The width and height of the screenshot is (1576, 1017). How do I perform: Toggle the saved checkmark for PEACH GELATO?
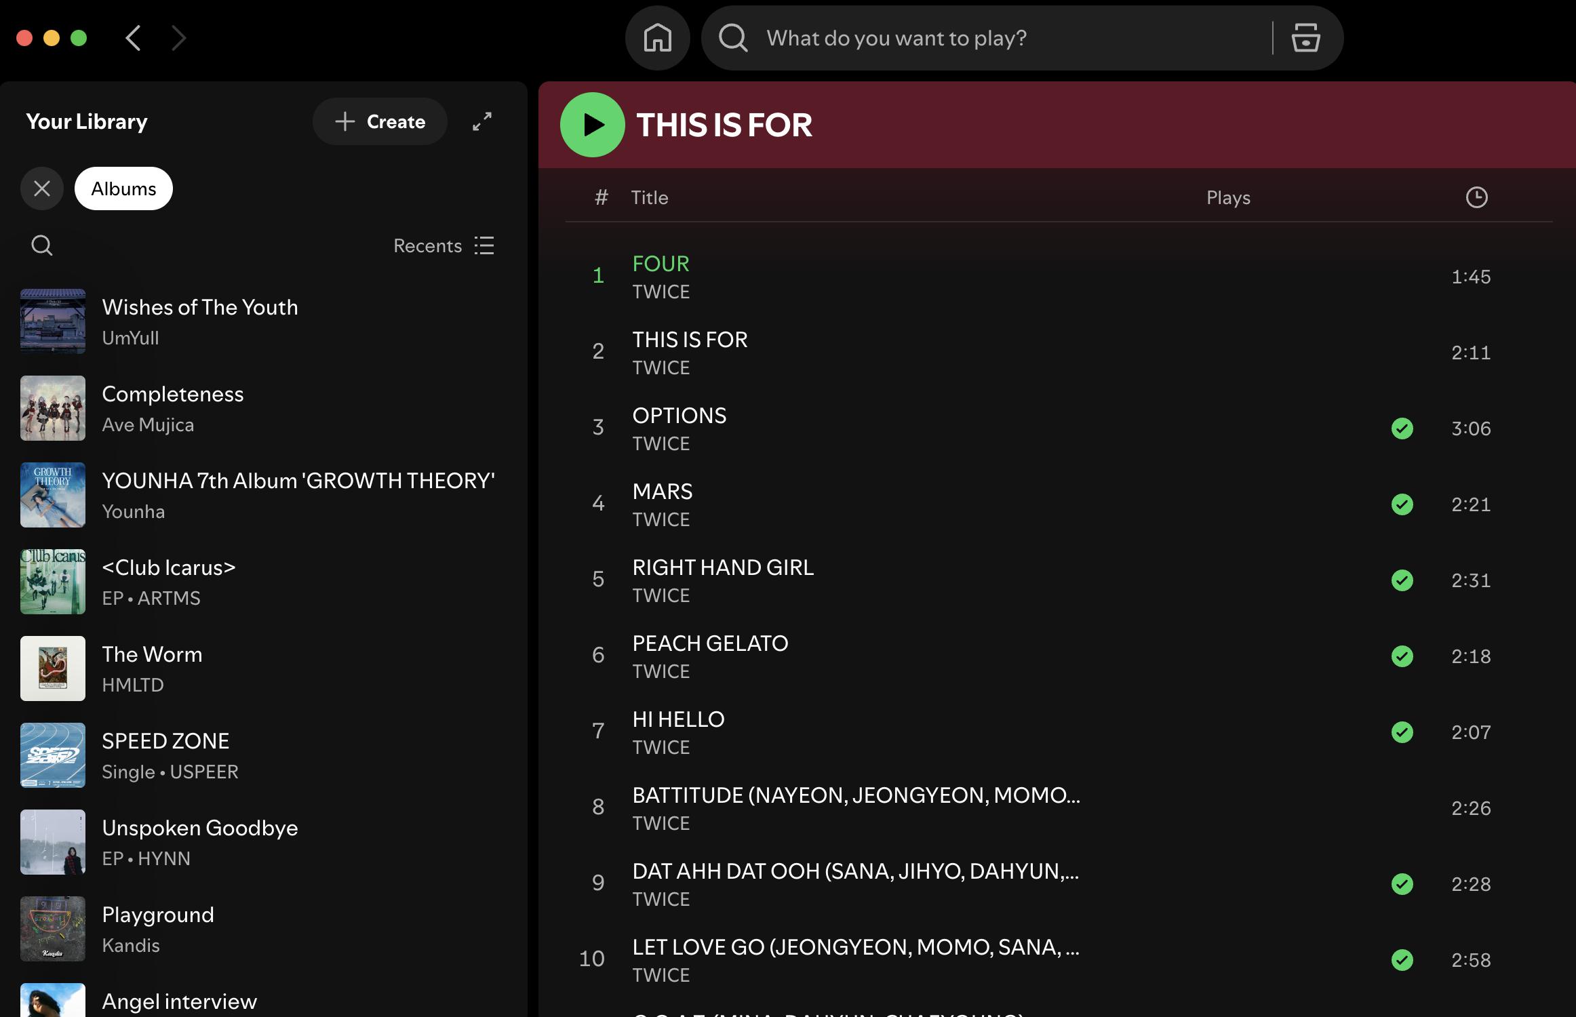tap(1402, 656)
